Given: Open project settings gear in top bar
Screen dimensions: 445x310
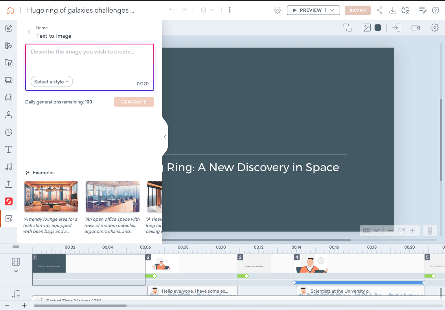Looking at the screenshot, I should (x=278, y=10).
